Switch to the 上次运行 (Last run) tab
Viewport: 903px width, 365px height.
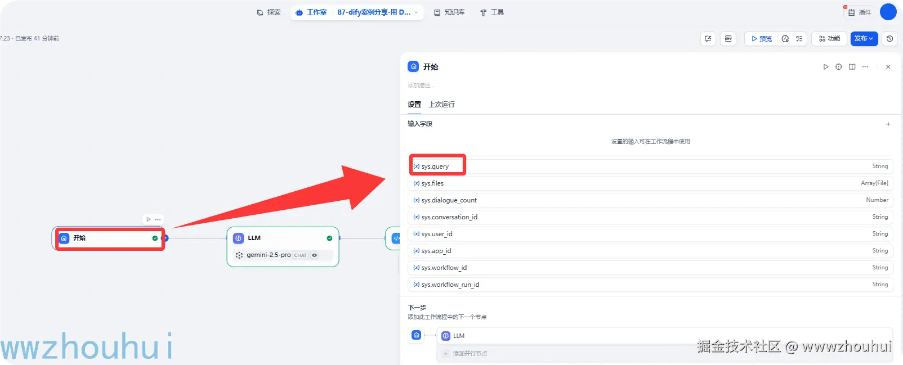click(x=441, y=105)
